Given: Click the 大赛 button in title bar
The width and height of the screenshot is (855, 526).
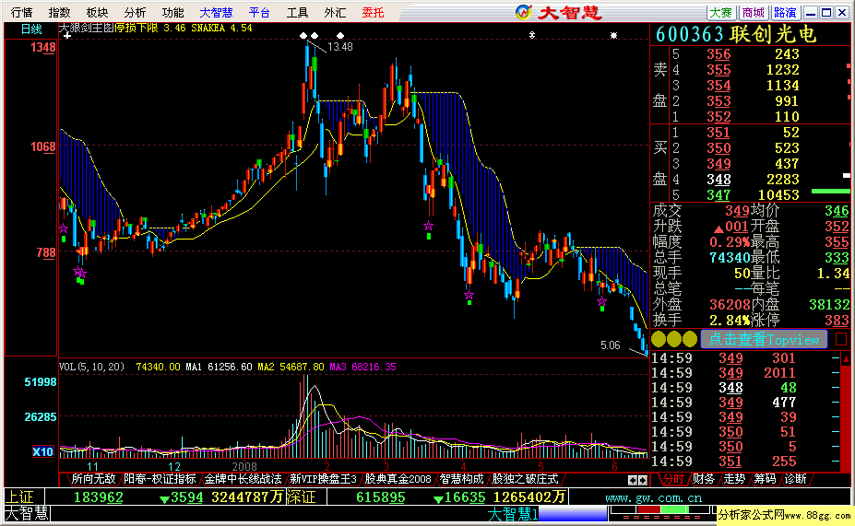Looking at the screenshot, I should (721, 13).
